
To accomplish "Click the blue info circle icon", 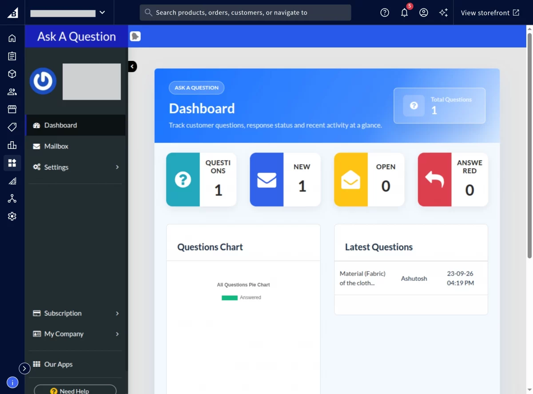I will click(12, 382).
